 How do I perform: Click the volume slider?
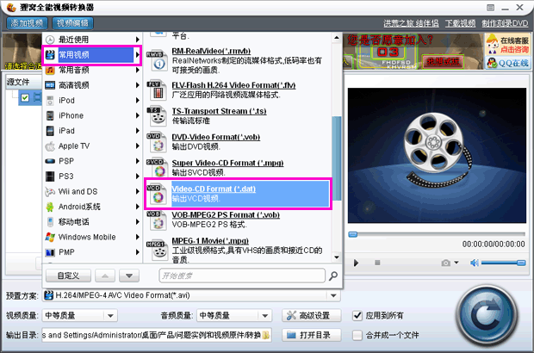pos(504,263)
